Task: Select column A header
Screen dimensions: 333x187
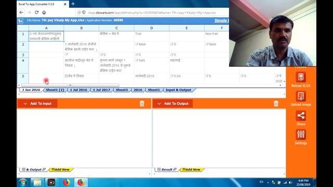Action: pyautogui.click(x=46, y=28)
